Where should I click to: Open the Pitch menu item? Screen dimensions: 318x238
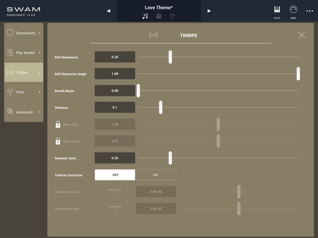[24, 92]
